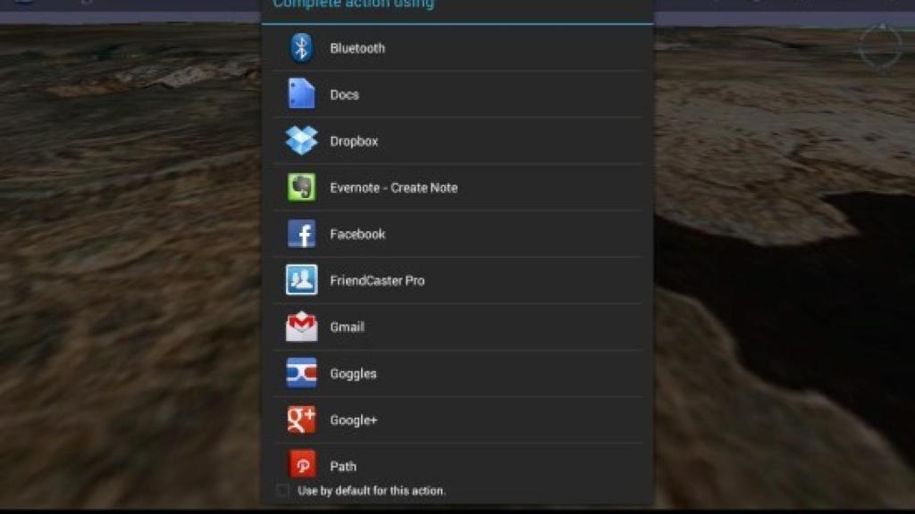Click the Facebook icon
The width and height of the screenshot is (915, 514).
(x=302, y=234)
